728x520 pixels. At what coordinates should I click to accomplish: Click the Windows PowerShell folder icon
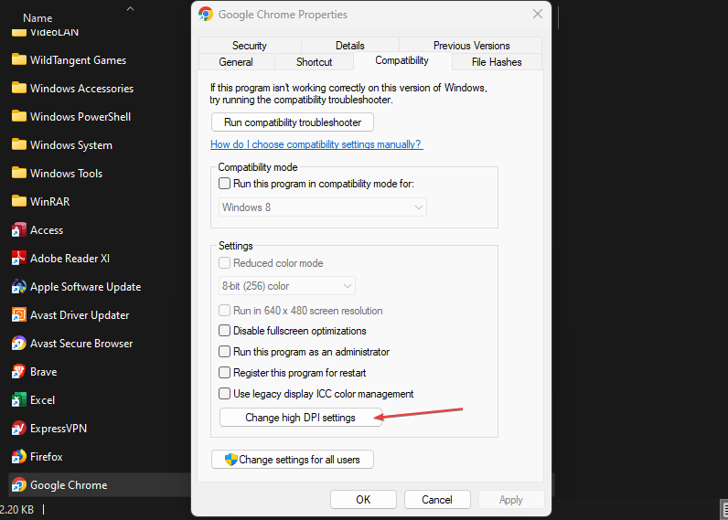tap(18, 116)
